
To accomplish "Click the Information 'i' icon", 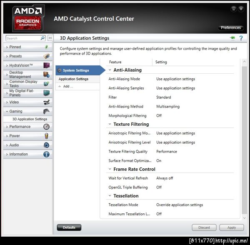I will [x=46, y=154].
